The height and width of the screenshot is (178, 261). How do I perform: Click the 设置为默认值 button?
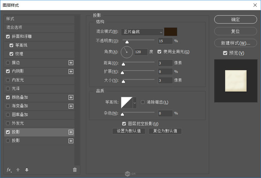(129, 131)
